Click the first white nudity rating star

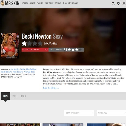point(24,43)
